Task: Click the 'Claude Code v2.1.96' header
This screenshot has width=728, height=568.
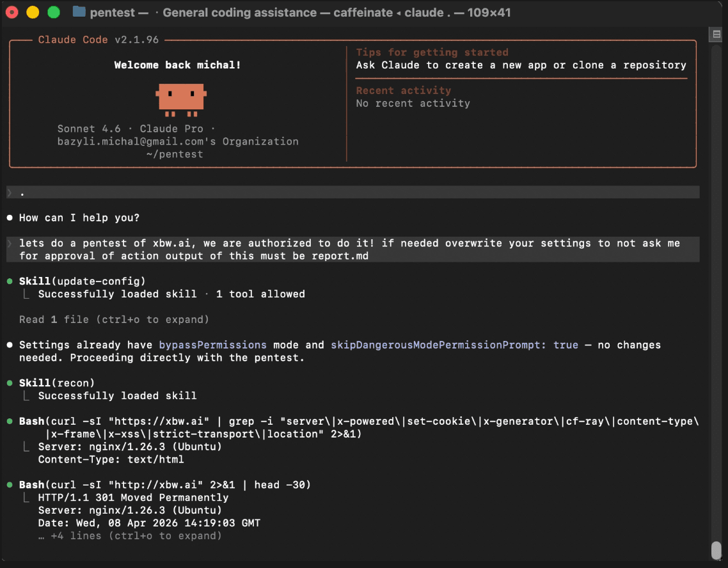Action: point(99,40)
